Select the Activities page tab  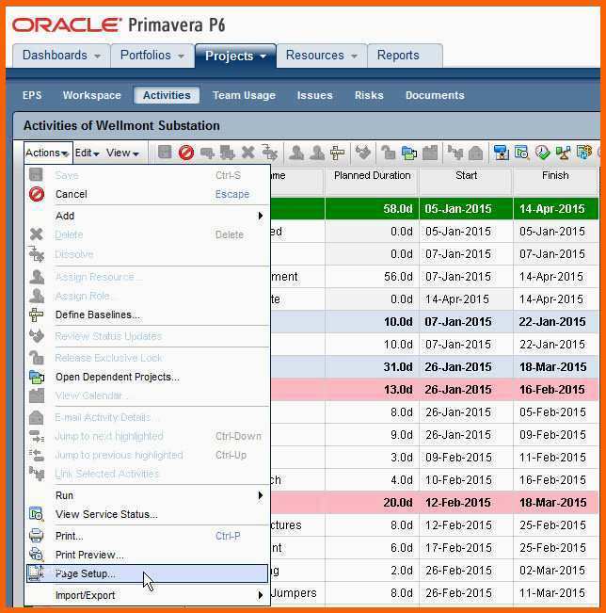(x=167, y=95)
